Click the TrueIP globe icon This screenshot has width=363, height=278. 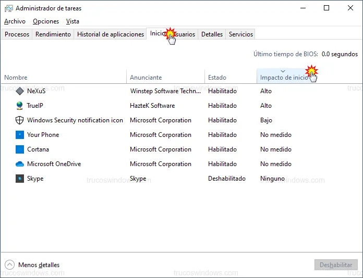20,106
